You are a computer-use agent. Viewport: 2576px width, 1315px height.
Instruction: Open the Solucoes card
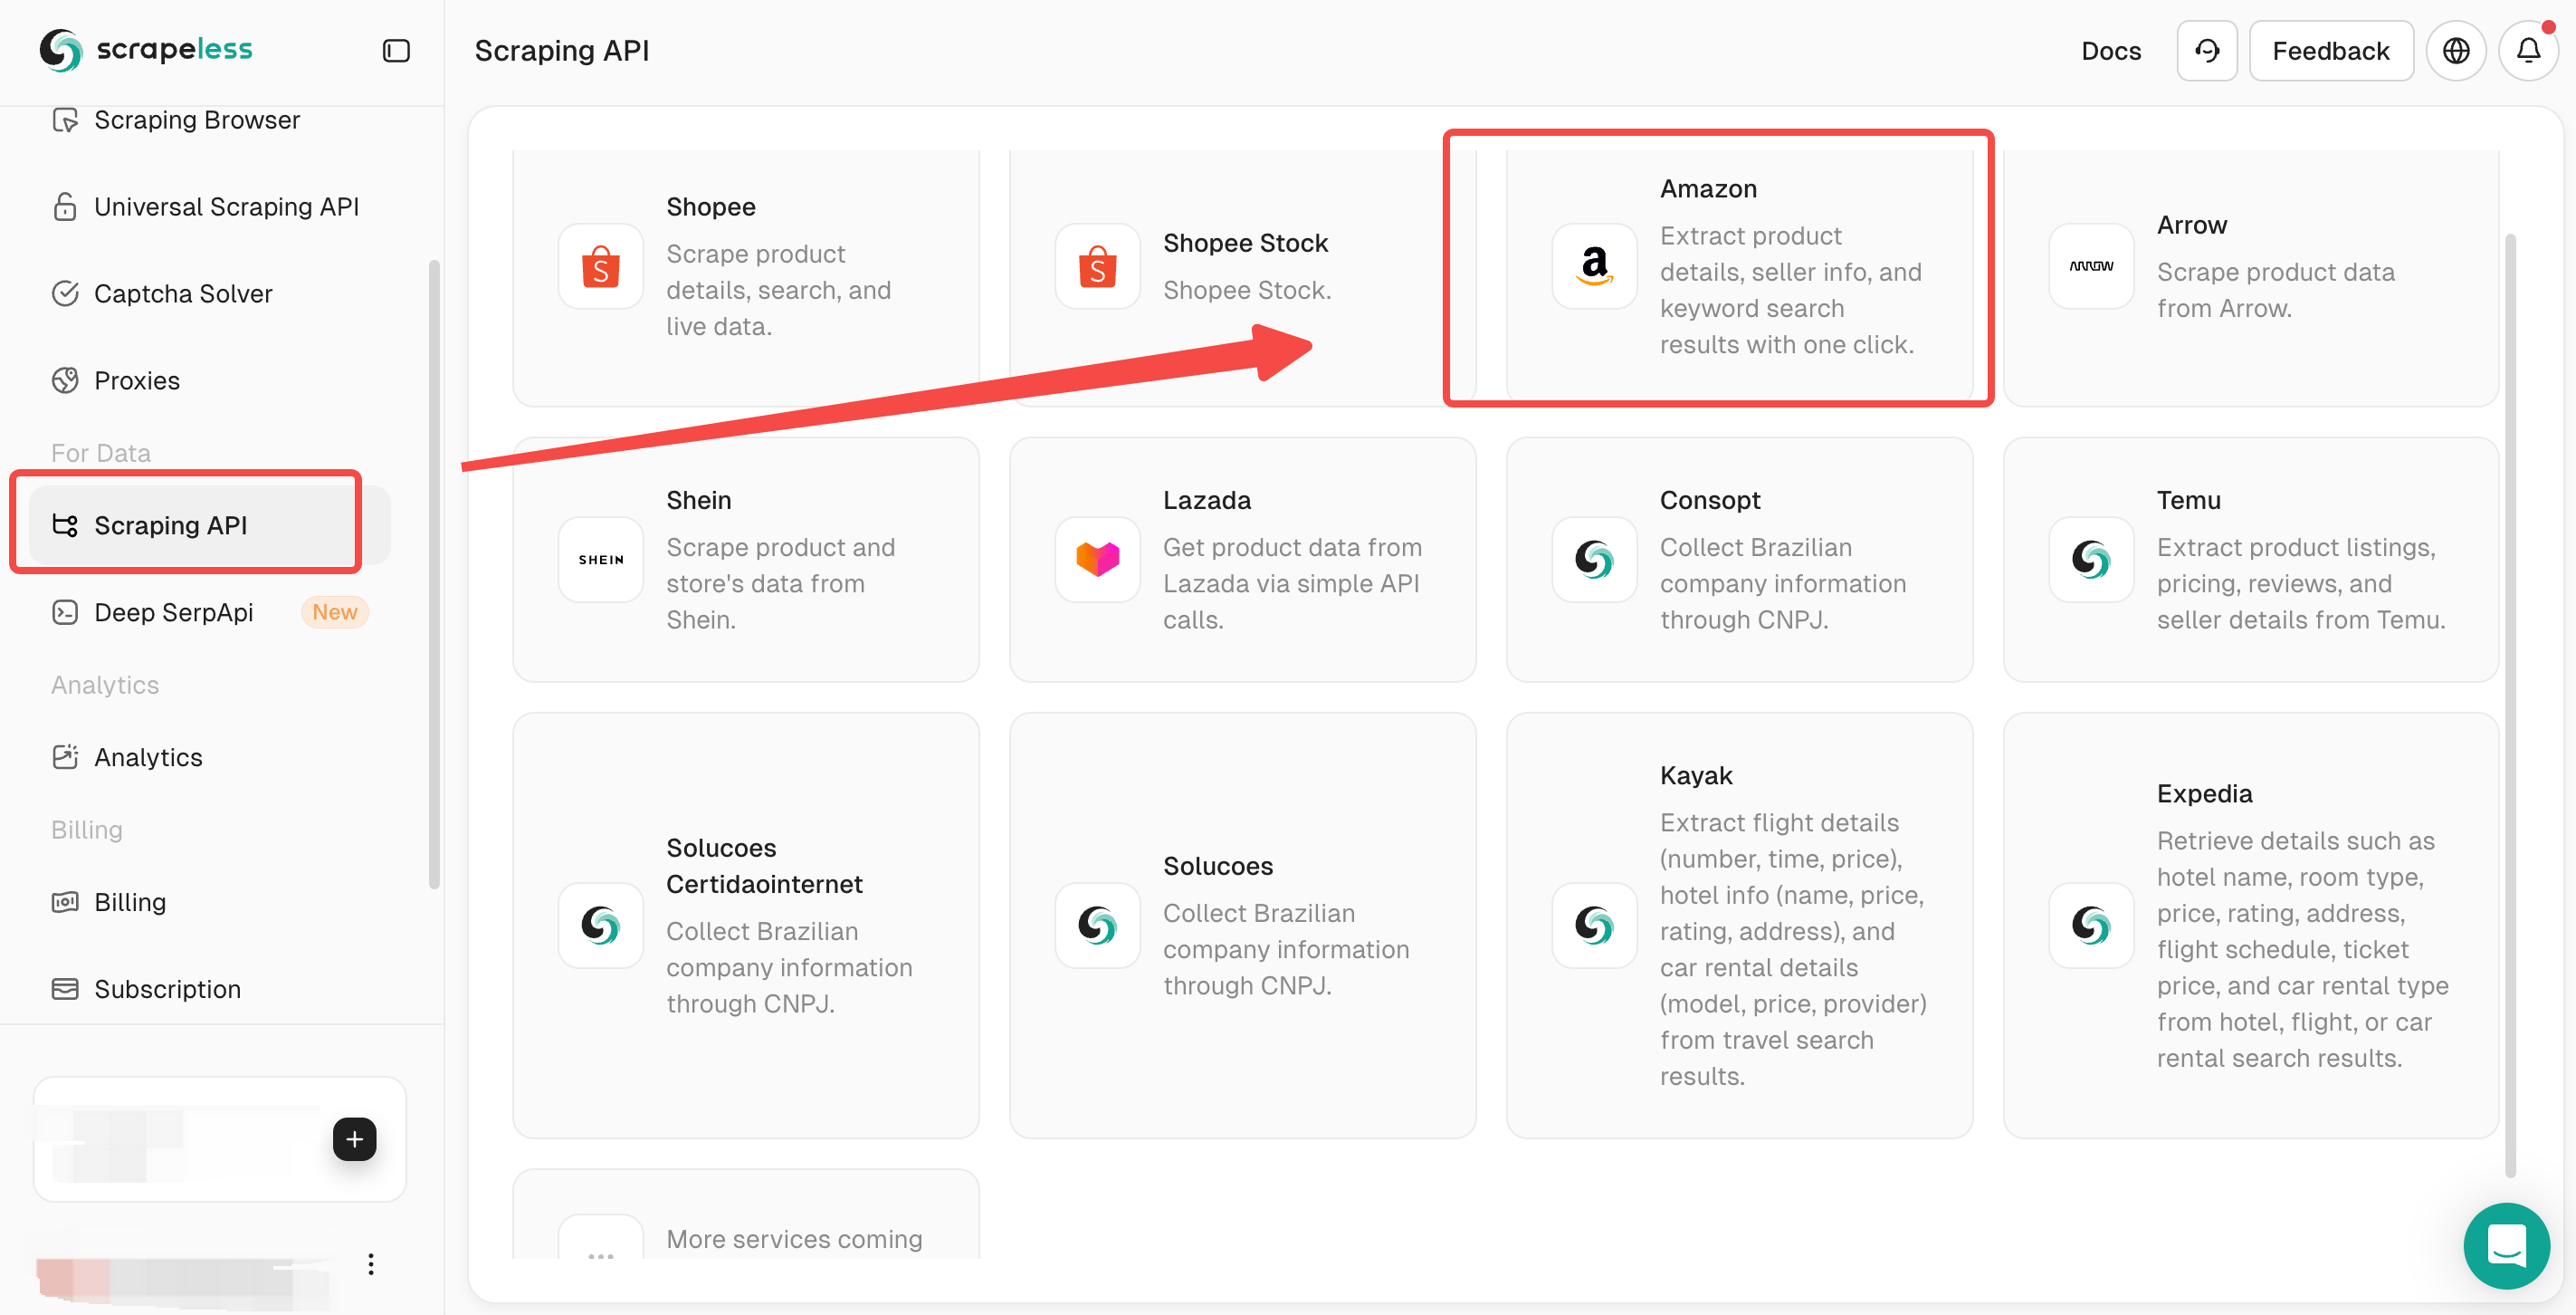coord(1243,926)
